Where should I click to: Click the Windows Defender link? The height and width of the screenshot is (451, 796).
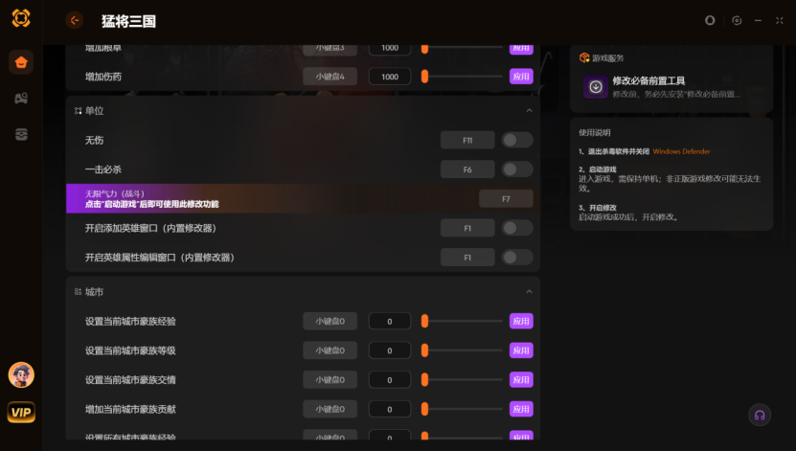tap(681, 151)
